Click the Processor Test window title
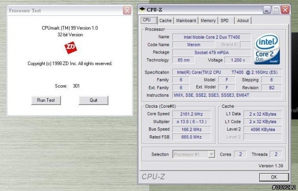 (x=25, y=10)
